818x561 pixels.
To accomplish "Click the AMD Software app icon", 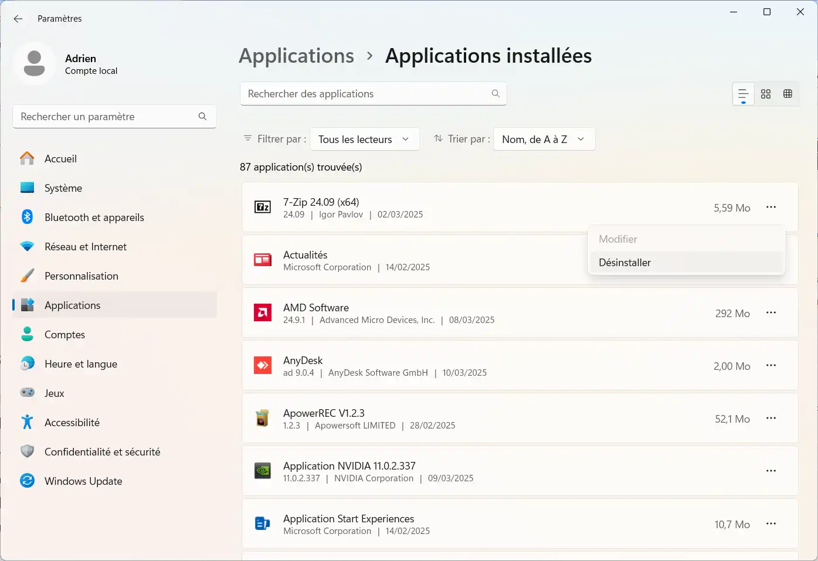I will coord(262,312).
